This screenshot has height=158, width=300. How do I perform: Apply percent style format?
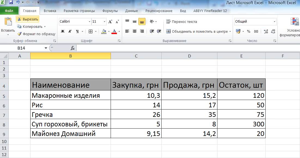pos(249,31)
